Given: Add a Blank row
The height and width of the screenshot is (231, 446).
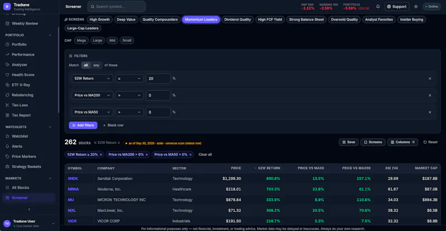Looking at the screenshot, I should [x=113, y=126].
